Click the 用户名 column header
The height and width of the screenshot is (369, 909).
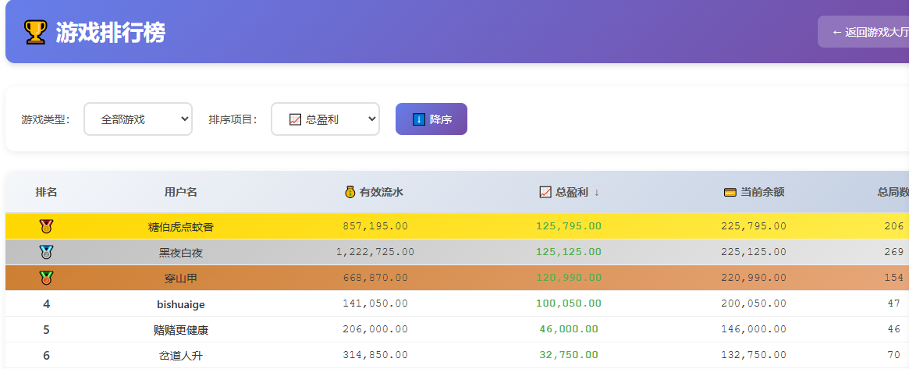click(181, 192)
